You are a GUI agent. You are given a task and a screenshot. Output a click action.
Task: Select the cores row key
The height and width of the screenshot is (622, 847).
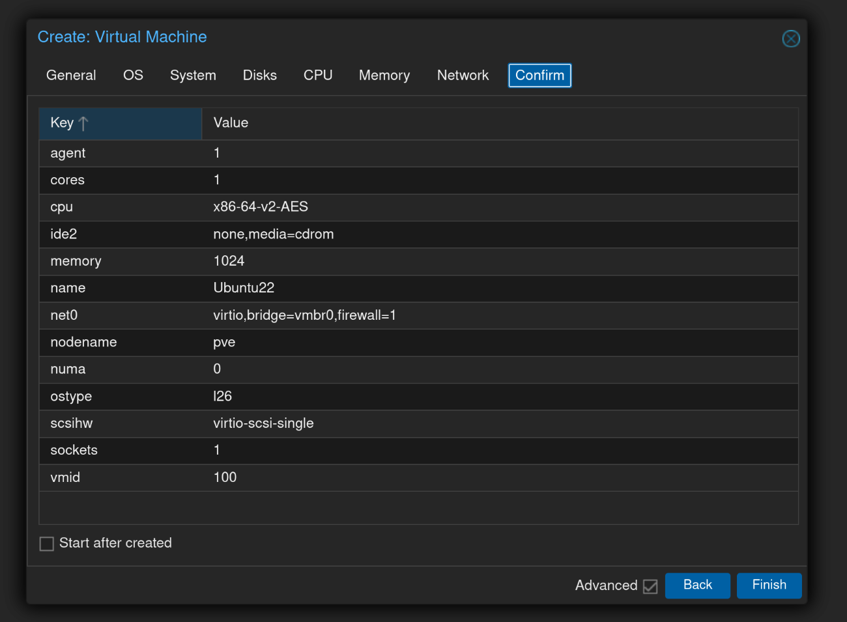[67, 180]
